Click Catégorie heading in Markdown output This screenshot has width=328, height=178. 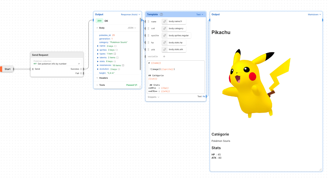coord(220,134)
